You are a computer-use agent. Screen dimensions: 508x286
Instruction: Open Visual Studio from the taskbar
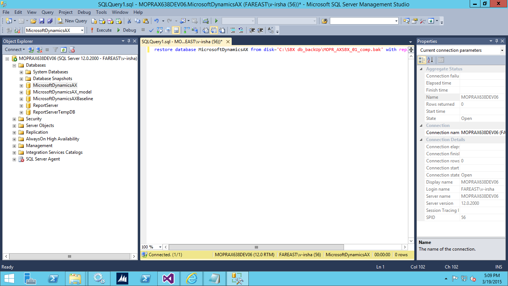coord(168,279)
